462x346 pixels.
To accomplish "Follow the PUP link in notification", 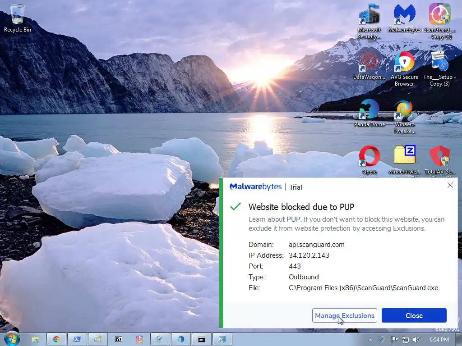I will click(x=293, y=219).
